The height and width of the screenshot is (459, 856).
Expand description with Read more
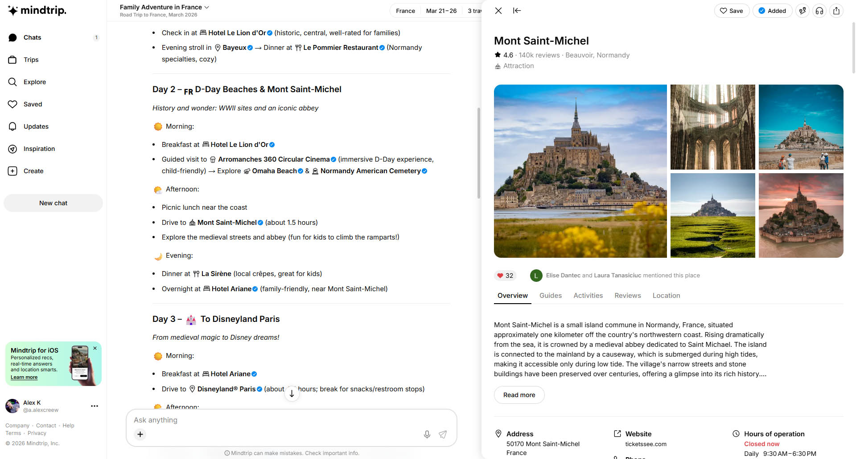(x=519, y=395)
